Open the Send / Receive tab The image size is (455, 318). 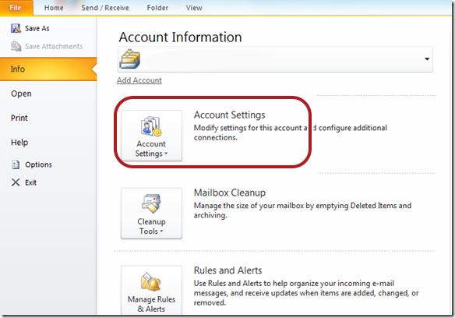(105, 8)
